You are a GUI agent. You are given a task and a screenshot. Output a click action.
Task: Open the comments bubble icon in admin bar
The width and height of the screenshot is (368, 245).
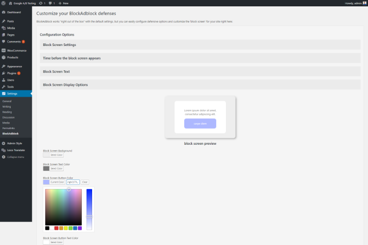pyautogui.click(x=50, y=3)
